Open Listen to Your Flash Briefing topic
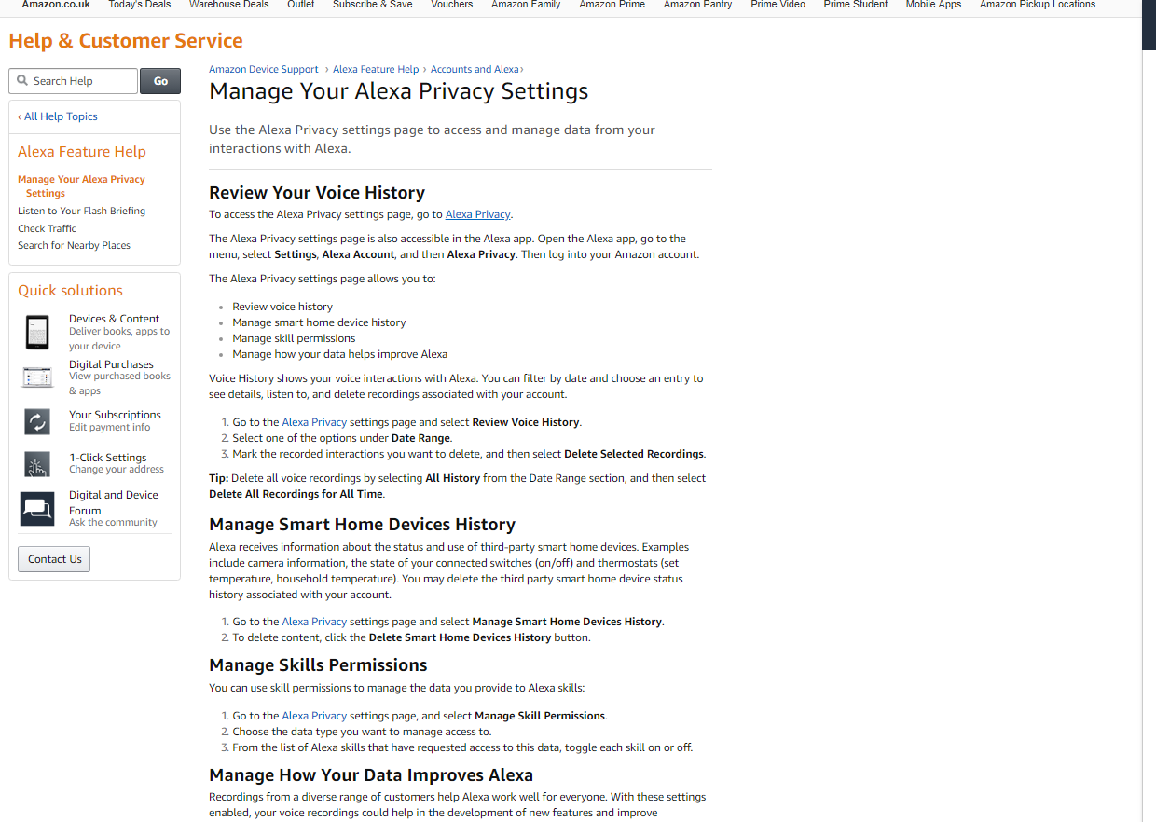The image size is (1156, 822). coord(82,211)
